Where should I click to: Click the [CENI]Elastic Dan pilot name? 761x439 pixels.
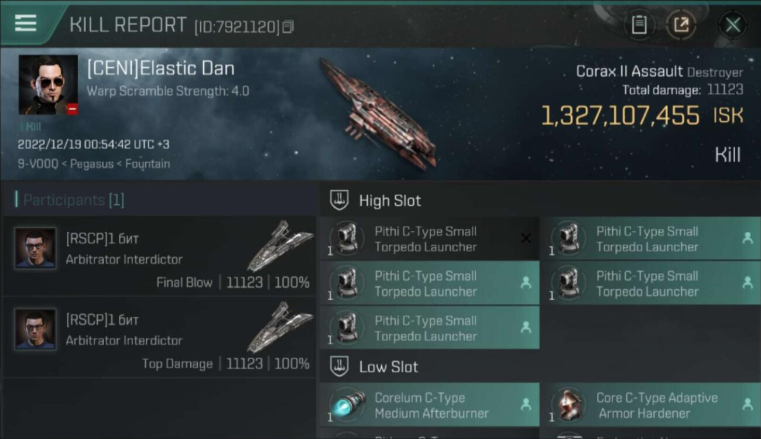(x=160, y=68)
